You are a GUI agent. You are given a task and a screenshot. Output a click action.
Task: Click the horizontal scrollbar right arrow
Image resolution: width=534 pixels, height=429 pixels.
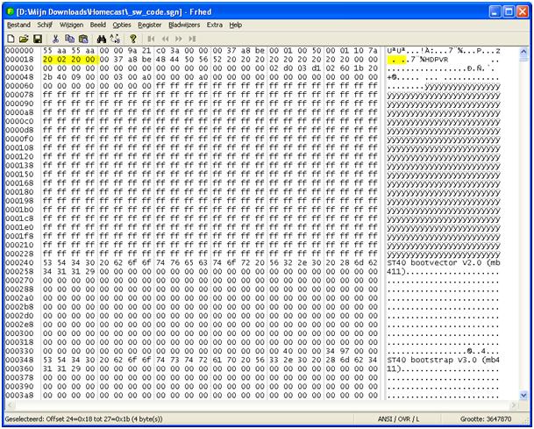pos(514,404)
